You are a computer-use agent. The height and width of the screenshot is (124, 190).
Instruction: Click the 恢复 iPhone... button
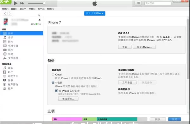tap(144, 47)
